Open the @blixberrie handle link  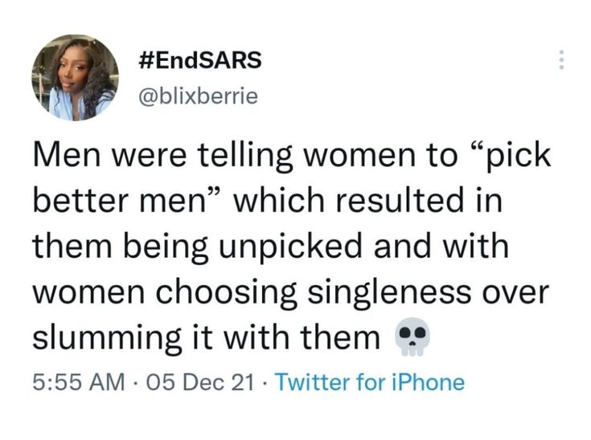(199, 96)
